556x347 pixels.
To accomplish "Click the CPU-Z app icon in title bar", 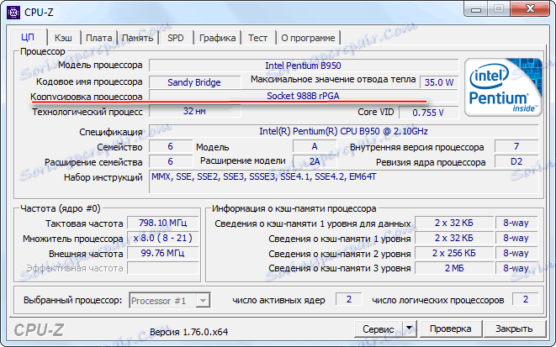I will coord(13,13).
